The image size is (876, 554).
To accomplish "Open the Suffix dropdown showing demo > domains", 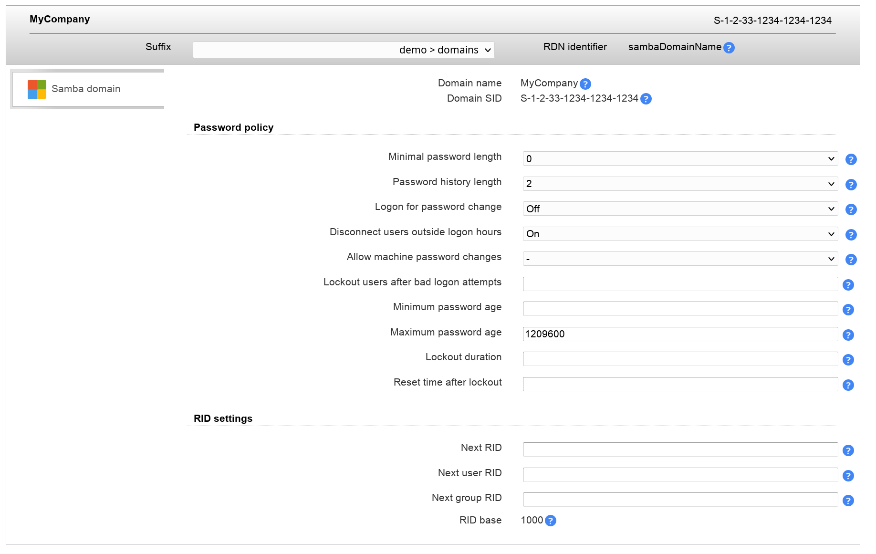I will [343, 50].
